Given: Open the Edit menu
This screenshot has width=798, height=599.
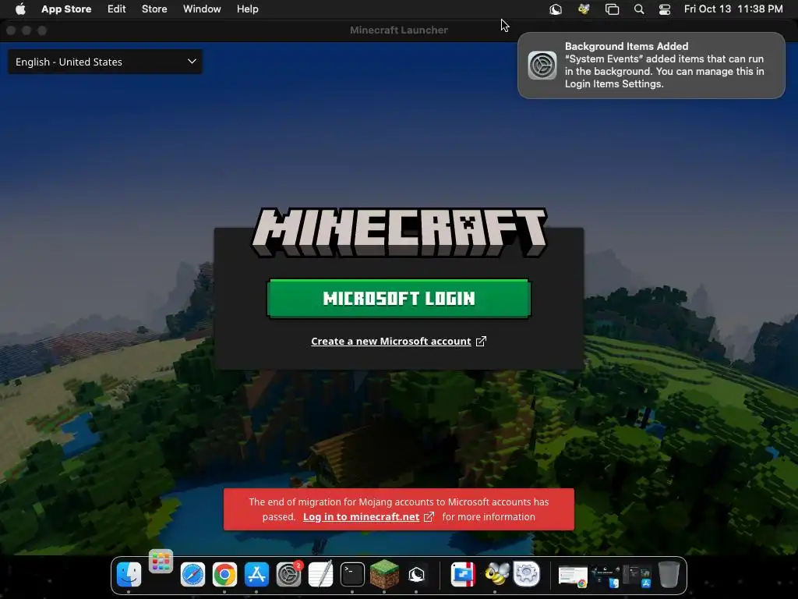Looking at the screenshot, I should click(x=117, y=9).
